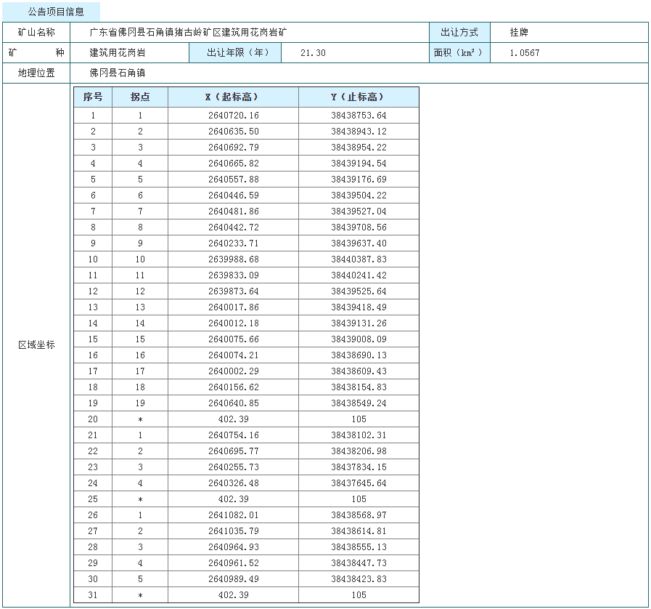Click the 拐点 column header
Screen dimensions: 651x609
tap(140, 97)
